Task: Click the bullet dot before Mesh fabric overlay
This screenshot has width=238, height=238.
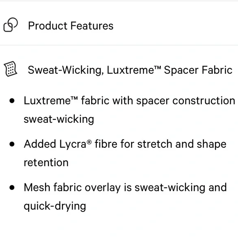Action: click(x=12, y=188)
